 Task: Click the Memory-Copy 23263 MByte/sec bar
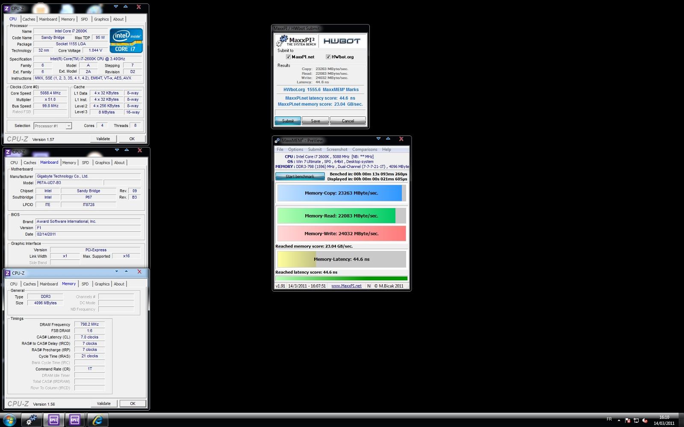[342, 193]
